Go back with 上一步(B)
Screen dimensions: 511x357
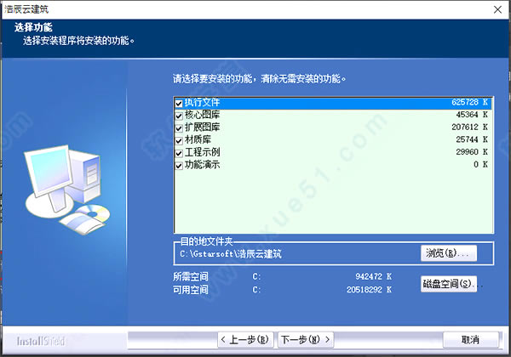[x=245, y=340]
